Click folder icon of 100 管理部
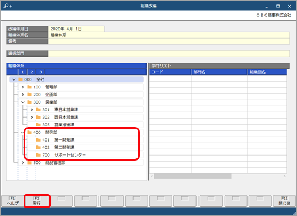Screen dimensions: 297x216 (x=29, y=87)
